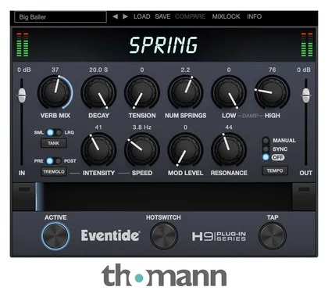Click the TENSION knob

(x=142, y=92)
